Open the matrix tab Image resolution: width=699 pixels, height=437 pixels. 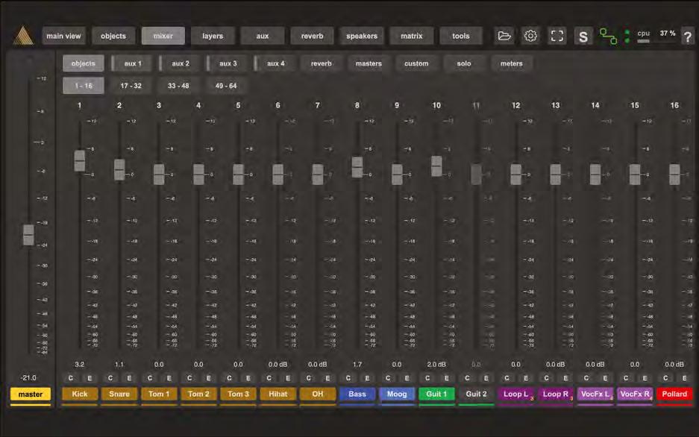click(411, 36)
